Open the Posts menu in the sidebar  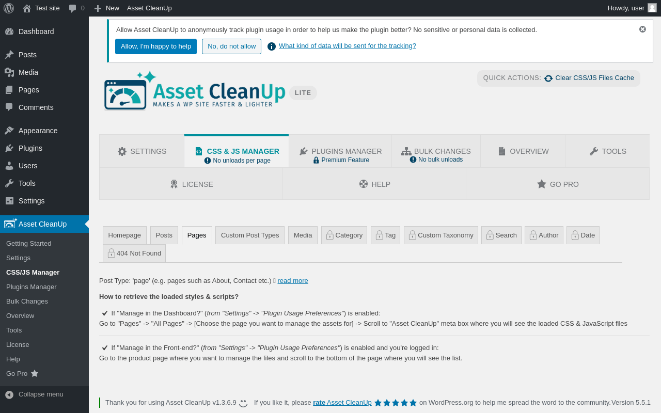[x=44, y=55]
